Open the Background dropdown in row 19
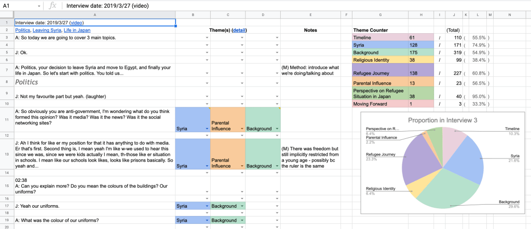Image resolution: width=531 pixels, height=229 pixels. (x=241, y=220)
